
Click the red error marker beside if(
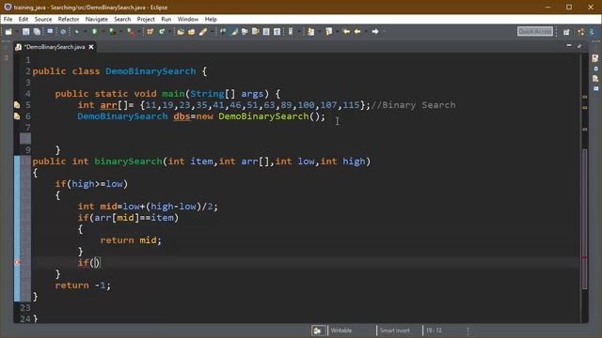[17, 263]
